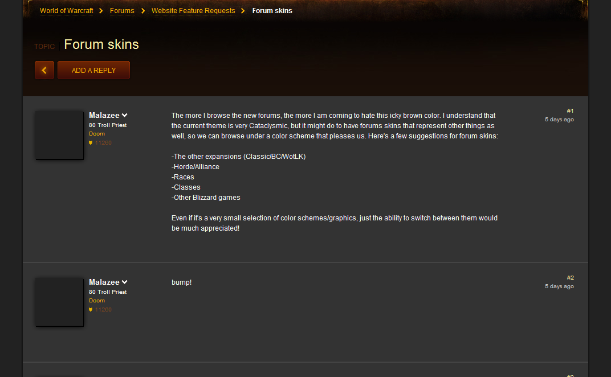Visit the Doom guild page from the first post
Image resolution: width=611 pixels, height=377 pixels.
point(97,133)
